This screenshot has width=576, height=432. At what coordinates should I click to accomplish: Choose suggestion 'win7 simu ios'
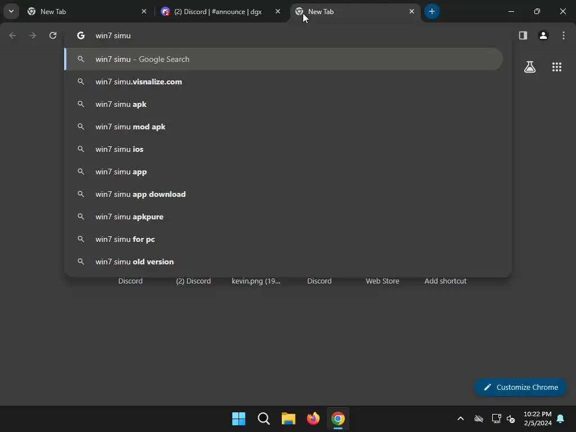pyautogui.click(x=283, y=149)
